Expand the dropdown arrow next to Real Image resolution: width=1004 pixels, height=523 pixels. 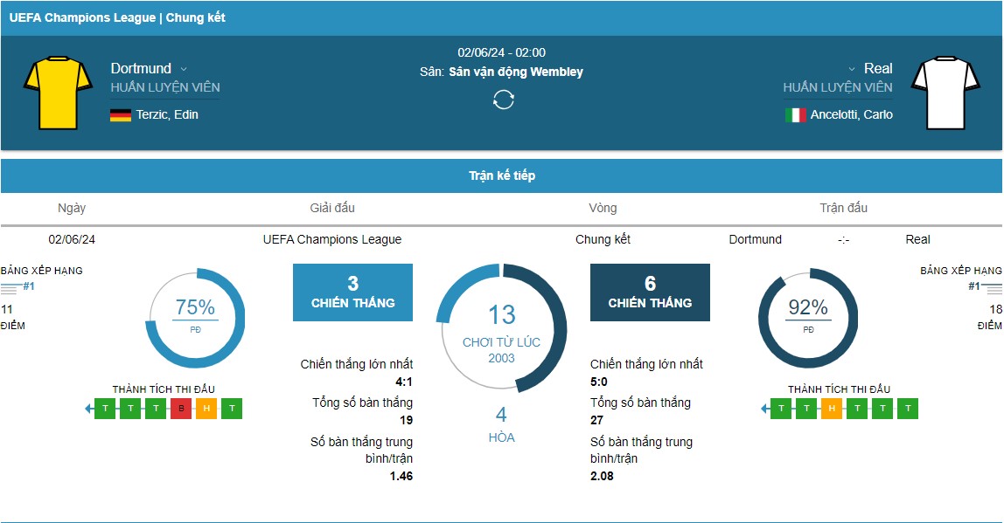[852, 69]
